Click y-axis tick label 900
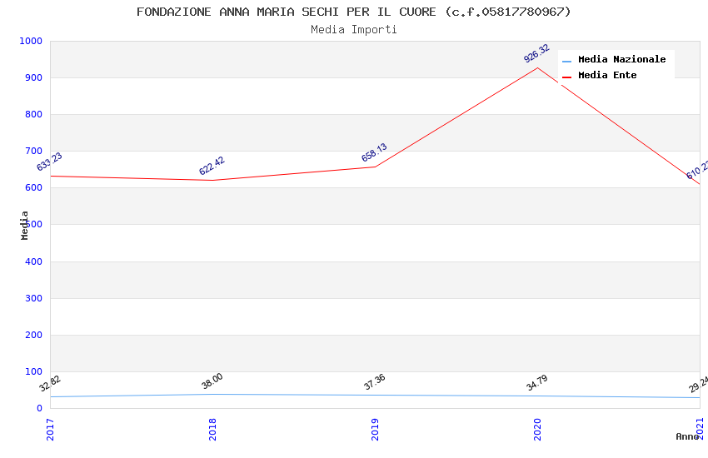Image resolution: width=708 pixels, height=458 pixels. pyautogui.click(x=34, y=77)
